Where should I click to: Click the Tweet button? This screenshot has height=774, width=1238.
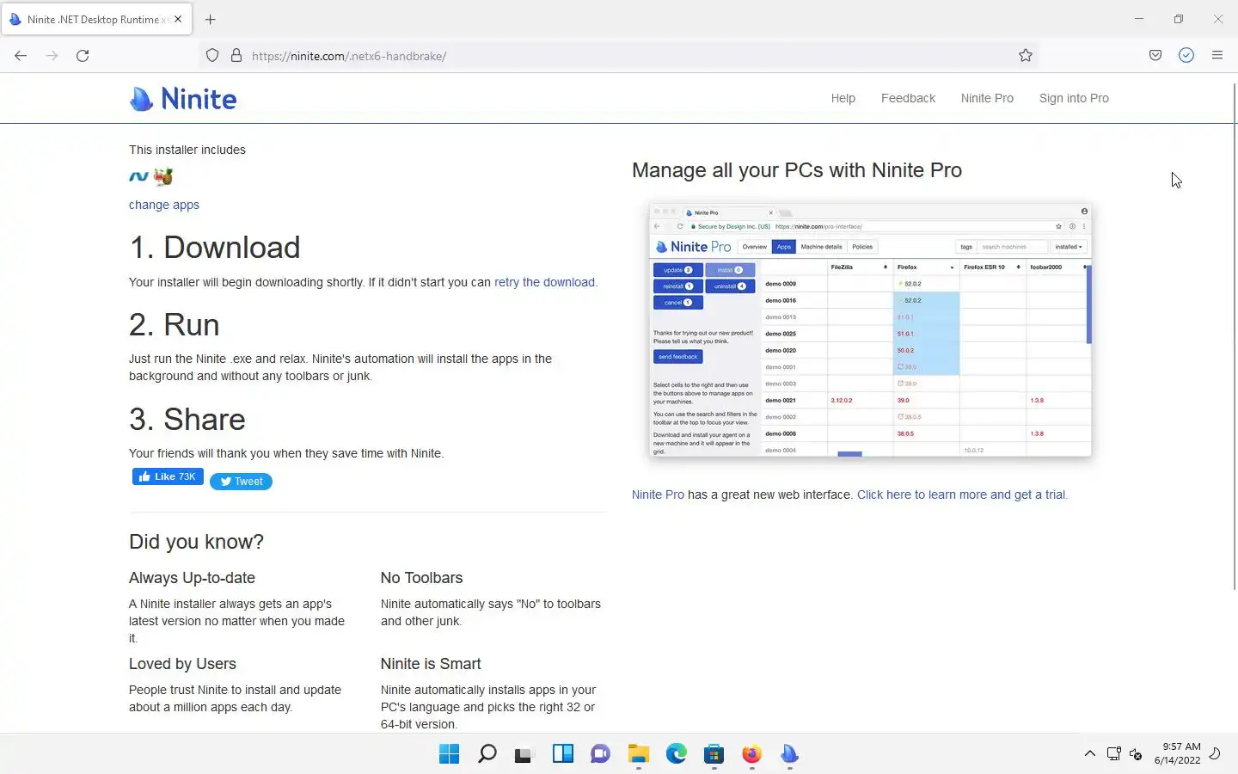coord(241,482)
